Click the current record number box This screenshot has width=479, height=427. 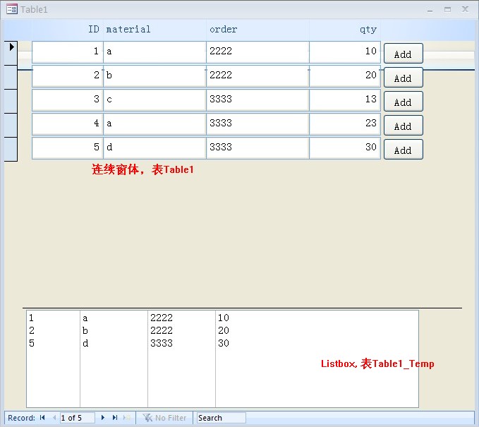(77, 418)
